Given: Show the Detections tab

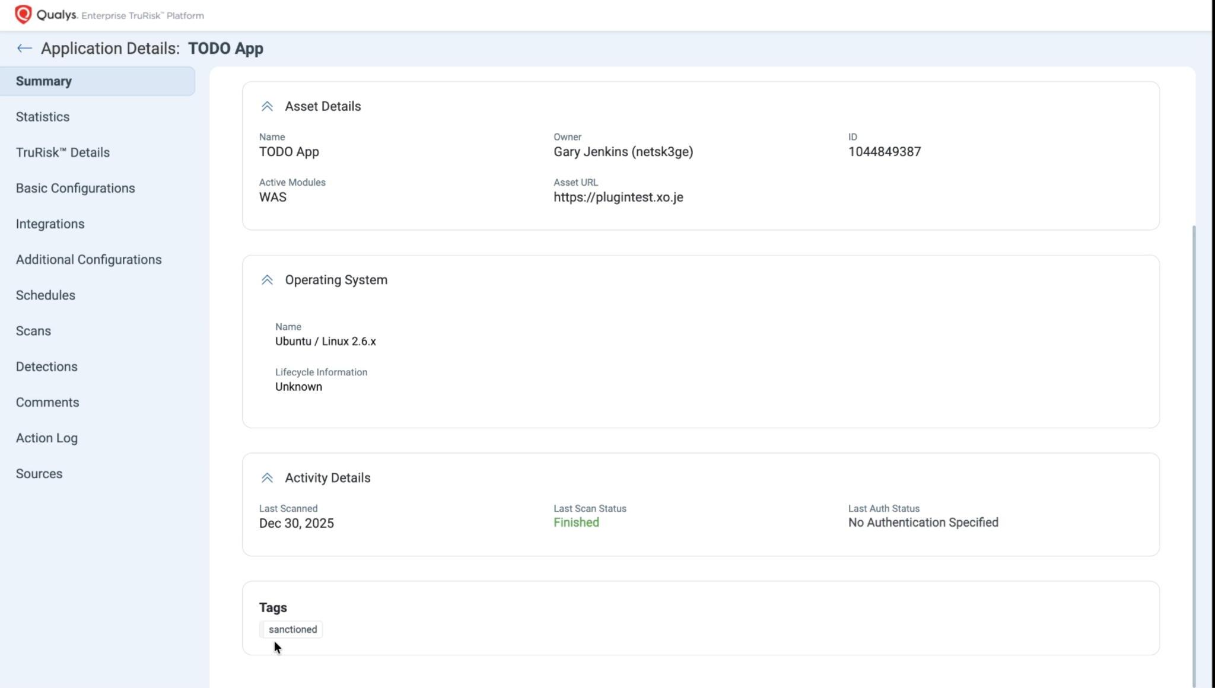Looking at the screenshot, I should [47, 367].
